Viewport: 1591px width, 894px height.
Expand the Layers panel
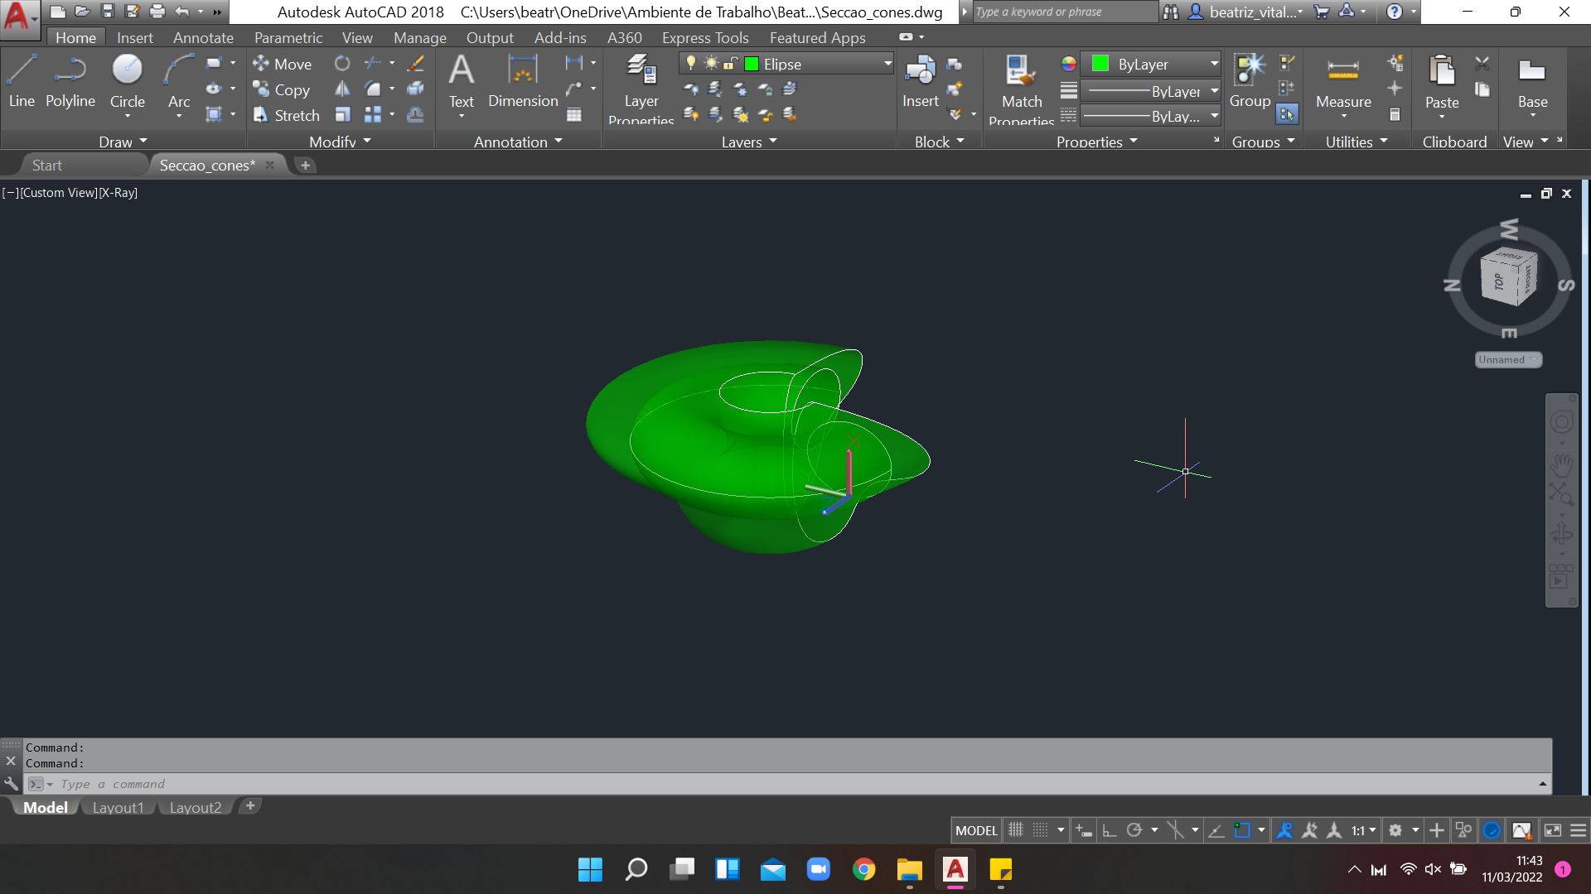tap(749, 142)
